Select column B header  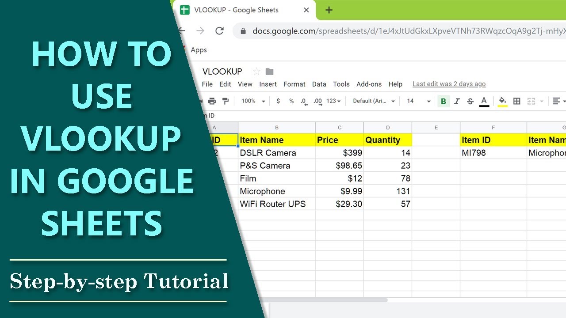(277, 128)
